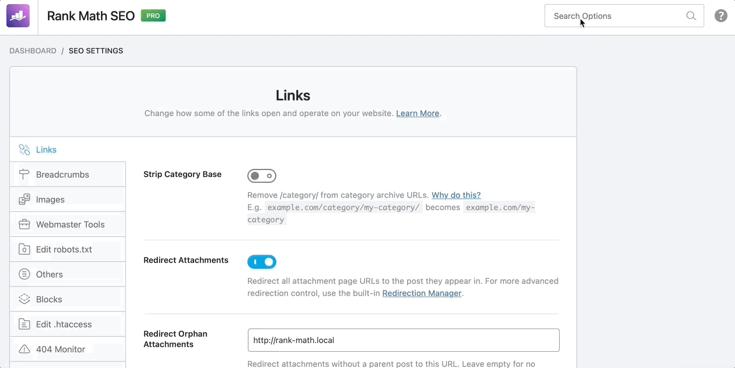Viewport: 735px width, 368px height.
Task: Click the Breadcrumbs signpost icon
Action: [x=24, y=175]
